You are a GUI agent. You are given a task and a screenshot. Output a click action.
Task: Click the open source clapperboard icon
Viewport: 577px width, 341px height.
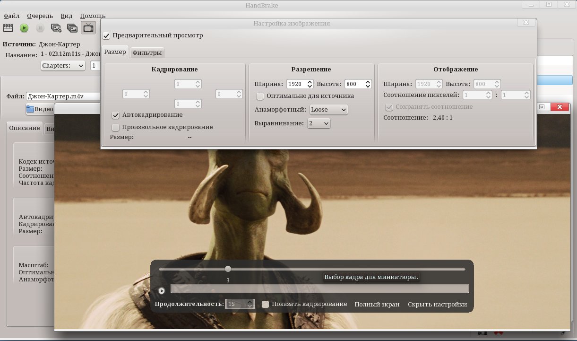[x=8, y=28]
